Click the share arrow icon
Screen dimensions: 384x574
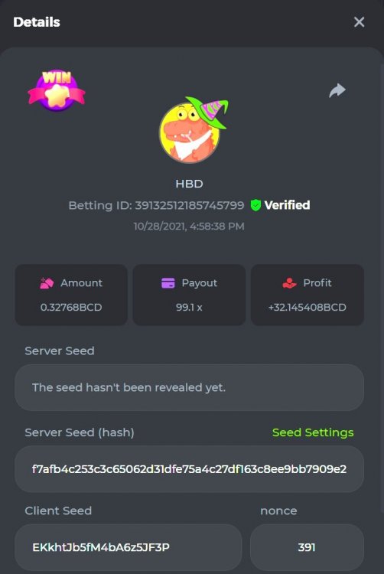click(337, 90)
